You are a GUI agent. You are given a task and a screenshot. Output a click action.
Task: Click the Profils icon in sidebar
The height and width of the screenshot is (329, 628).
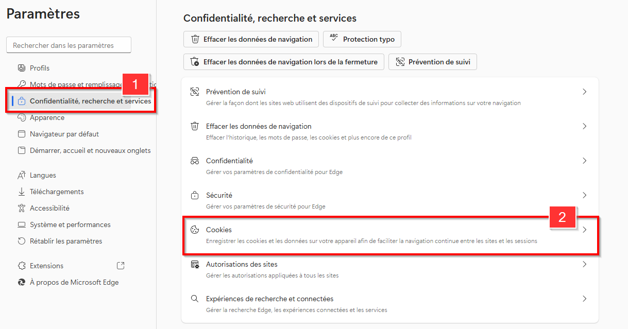(x=22, y=68)
